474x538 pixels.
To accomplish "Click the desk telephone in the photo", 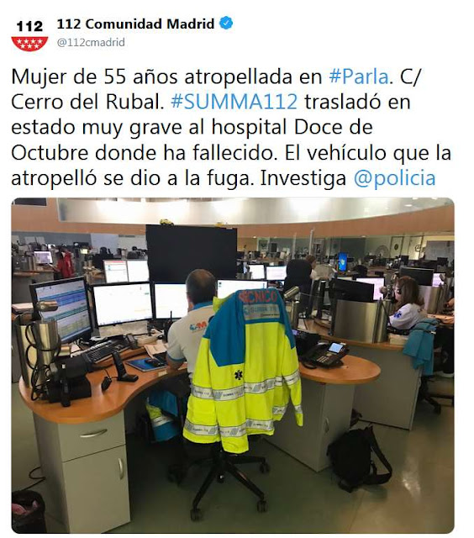I will [x=325, y=355].
